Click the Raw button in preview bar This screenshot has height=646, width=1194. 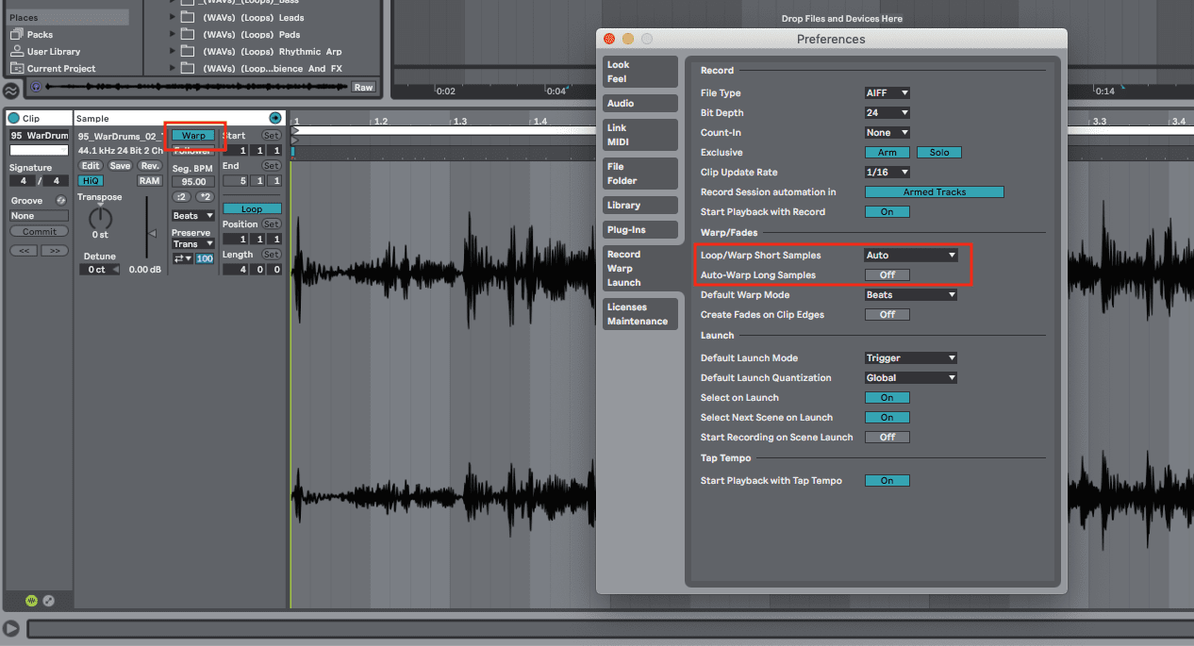(363, 87)
